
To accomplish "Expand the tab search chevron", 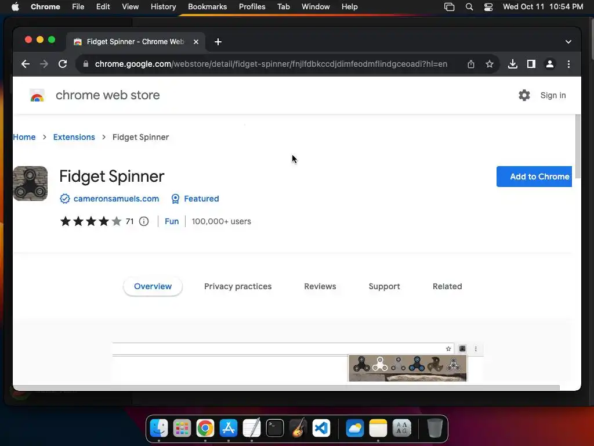I will click(x=568, y=42).
